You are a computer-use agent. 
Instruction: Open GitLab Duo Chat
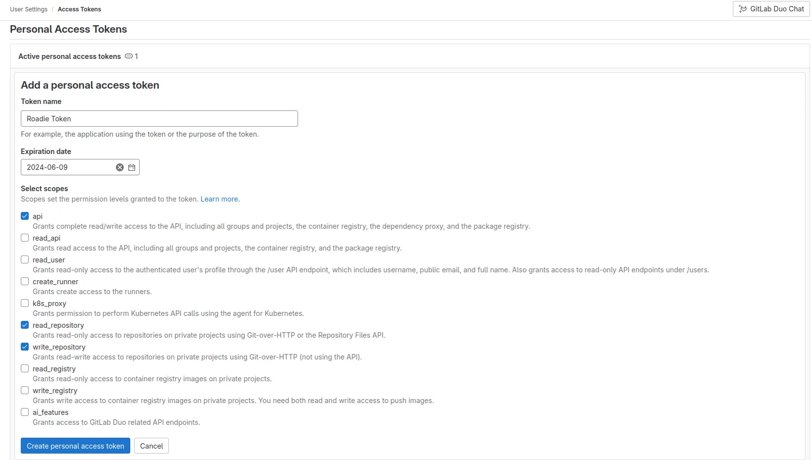click(x=771, y=9)
